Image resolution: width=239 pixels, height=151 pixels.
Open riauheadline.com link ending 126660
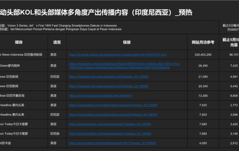coord(113,105)
